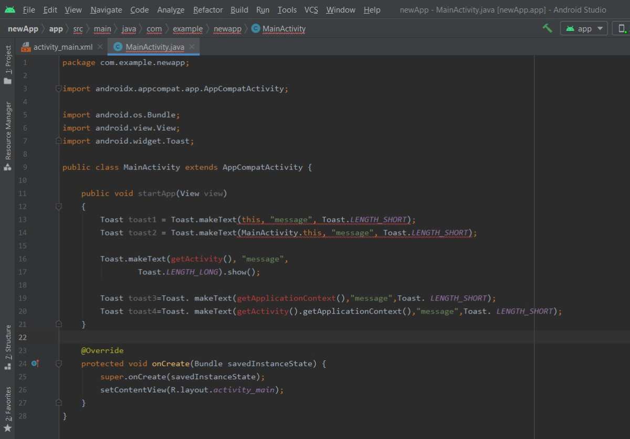Open the app run configuration dropdown

(x=584, y=28)
